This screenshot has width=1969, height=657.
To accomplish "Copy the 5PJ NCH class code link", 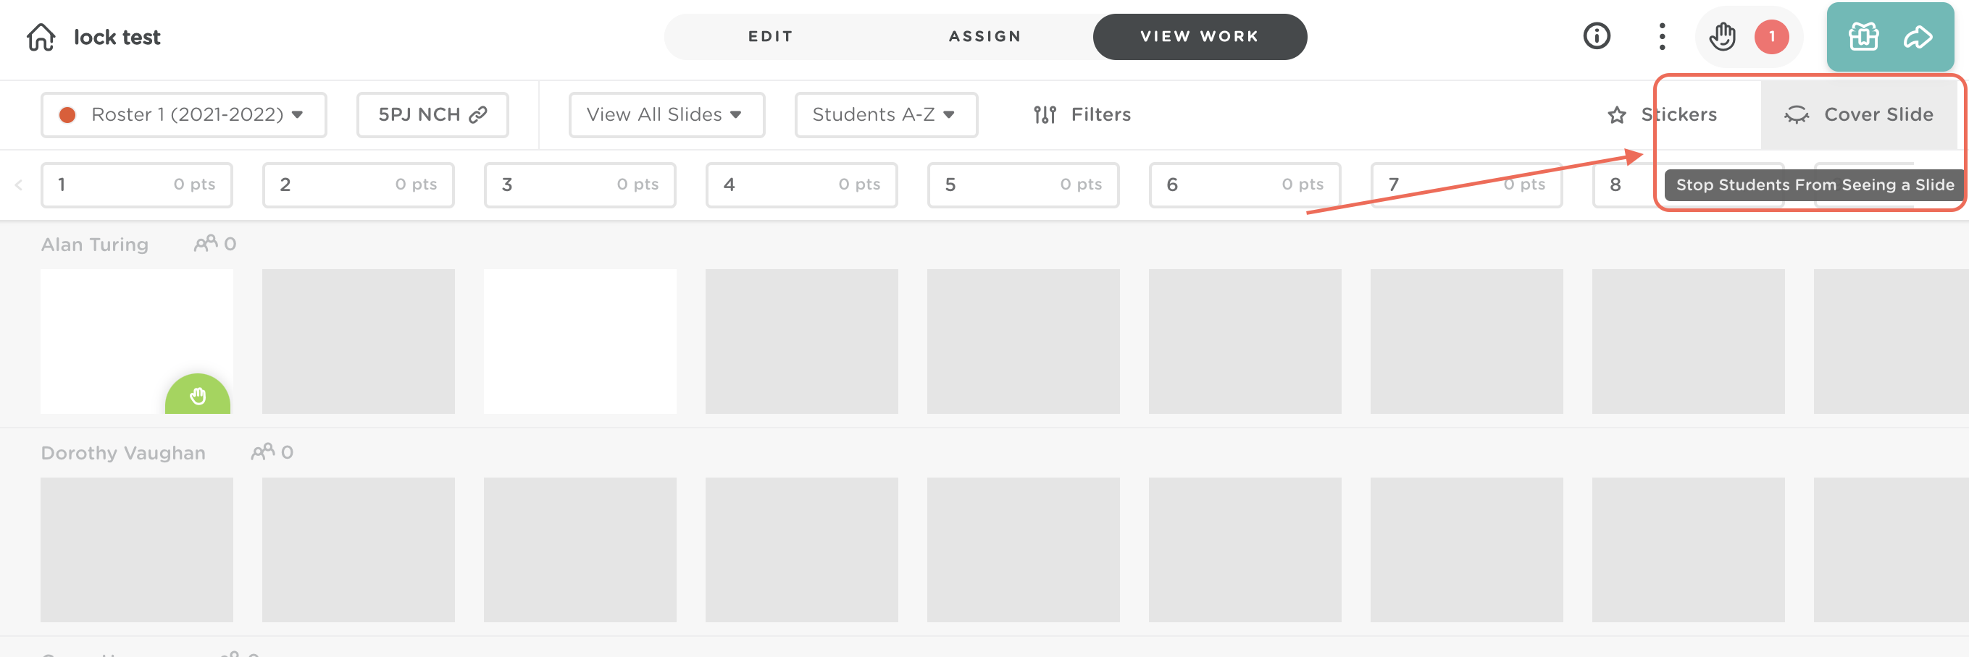I will click(432, 114).
